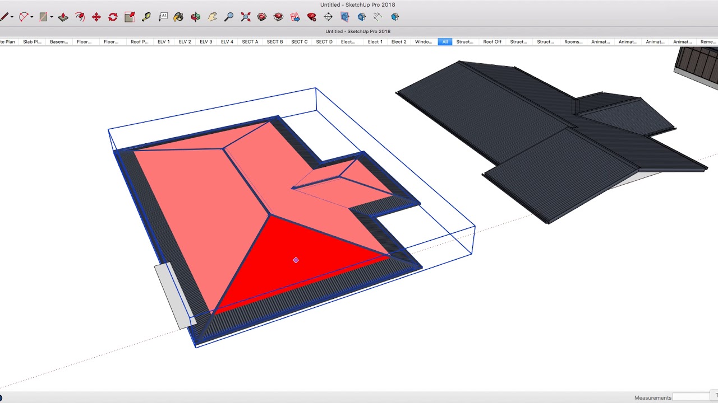The width and height of the screenshot is (718, 403).
Task: Select the Rotate tool
Action: tap(113, 17)
